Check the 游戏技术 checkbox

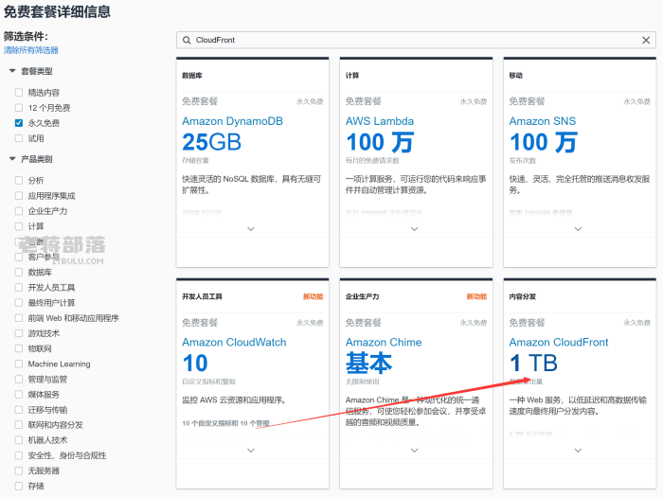19,333
